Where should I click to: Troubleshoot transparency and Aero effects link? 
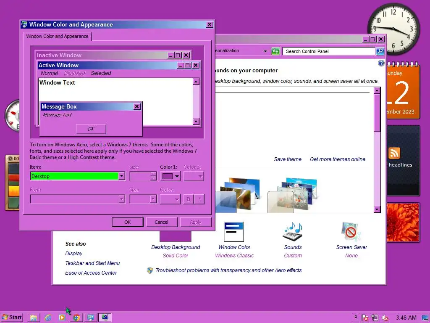click(x=228, y=270)
